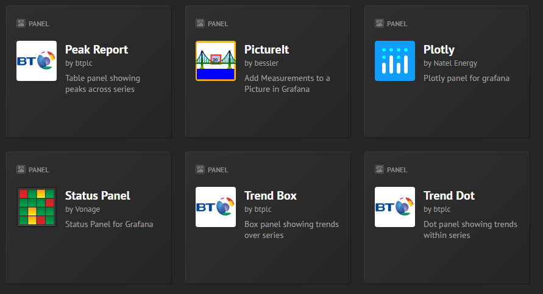Click the Status Panel colored grid logo

point(37,207)
